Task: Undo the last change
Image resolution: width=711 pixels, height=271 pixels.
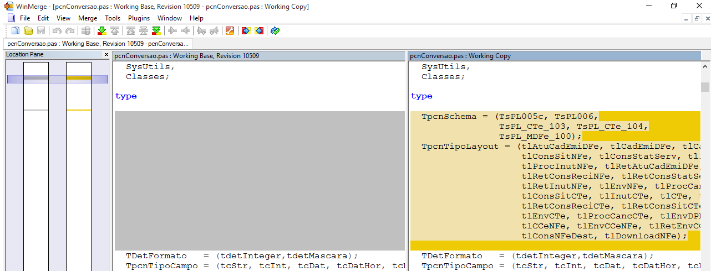Action: pyautogui.click(x=57, y=30)
